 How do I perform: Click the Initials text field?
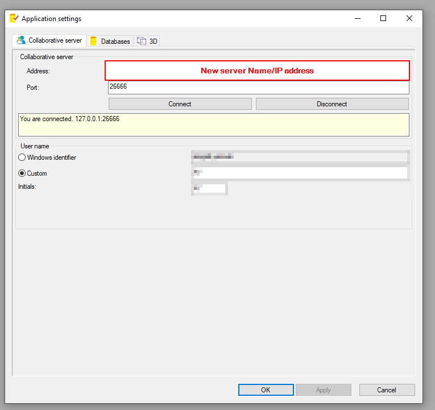[x=209, y=188]
